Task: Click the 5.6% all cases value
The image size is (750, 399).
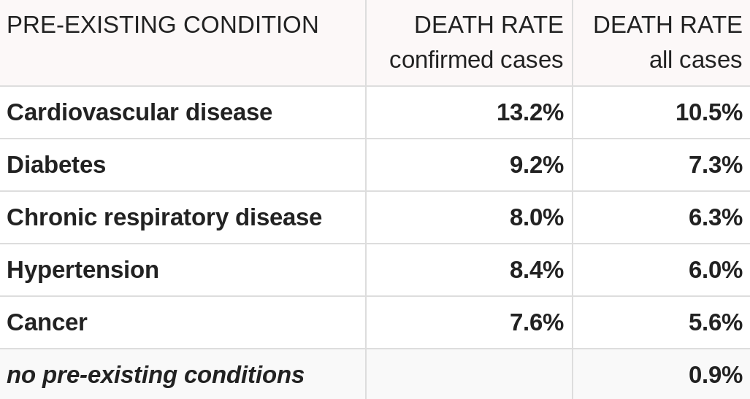Action: tap(715, 322)
